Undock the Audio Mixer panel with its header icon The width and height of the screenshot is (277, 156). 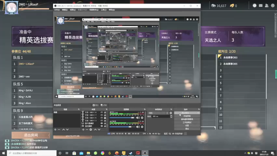pos(145,110)
